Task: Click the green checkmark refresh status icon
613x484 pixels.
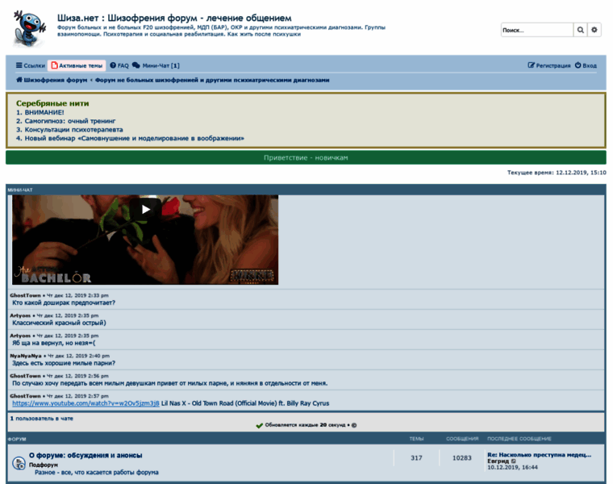Action: click(x=259, y=425)
